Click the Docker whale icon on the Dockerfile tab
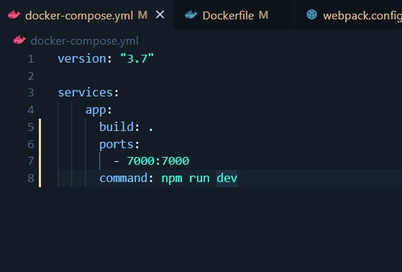 coord(191,15)
